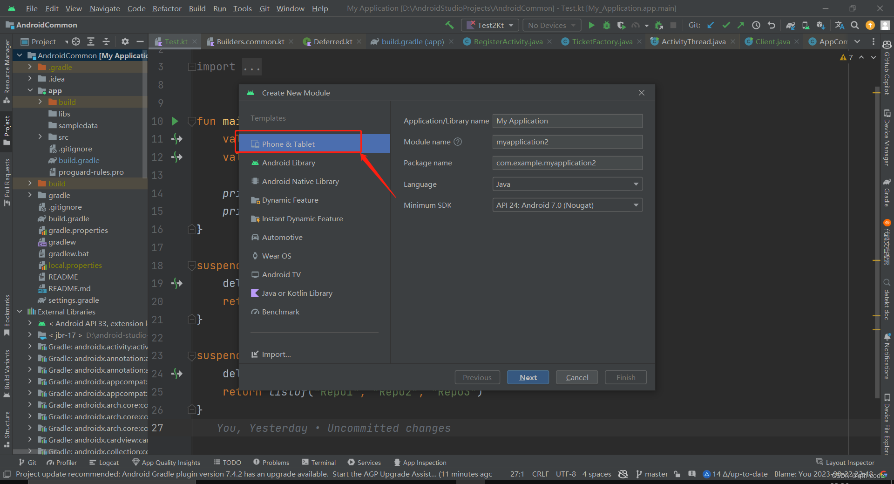Click UTF-8 encoding in status bar
The width and height of the screenshot is (894, 484).
[x=566, y=474]
